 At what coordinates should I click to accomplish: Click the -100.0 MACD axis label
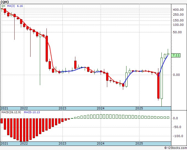(x=178, y=136)
